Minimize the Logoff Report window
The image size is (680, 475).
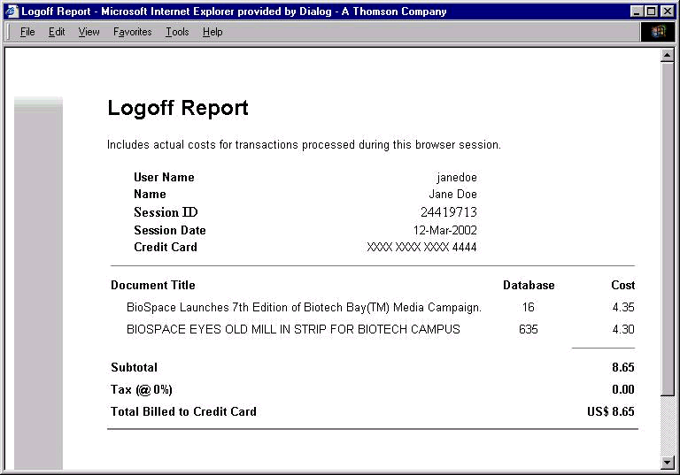click(x=637, y=11)
